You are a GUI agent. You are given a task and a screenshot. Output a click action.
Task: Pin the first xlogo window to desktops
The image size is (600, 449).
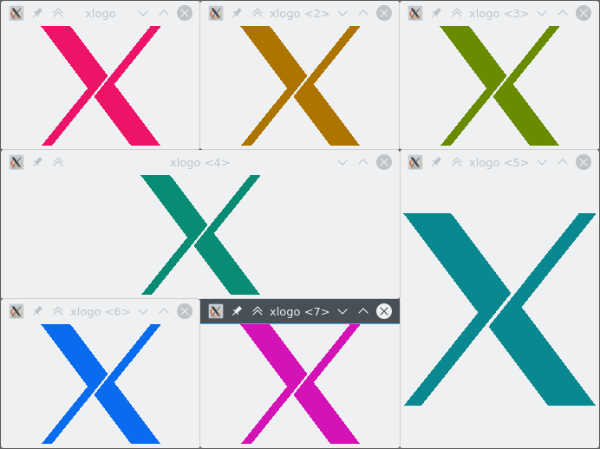point(37,13)
